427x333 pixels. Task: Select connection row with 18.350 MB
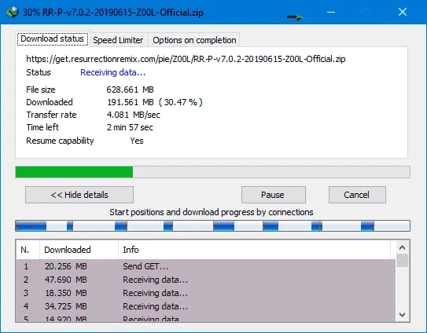pos(205,293)
